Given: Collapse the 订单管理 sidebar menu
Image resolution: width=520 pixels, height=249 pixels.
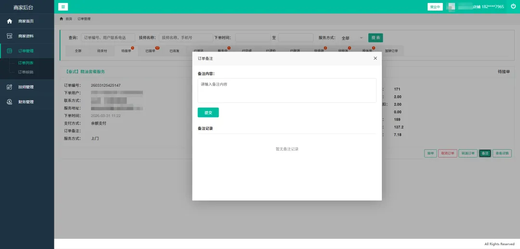Looking at the screenshot, I should pyautogui.click(x=27, y=51).
